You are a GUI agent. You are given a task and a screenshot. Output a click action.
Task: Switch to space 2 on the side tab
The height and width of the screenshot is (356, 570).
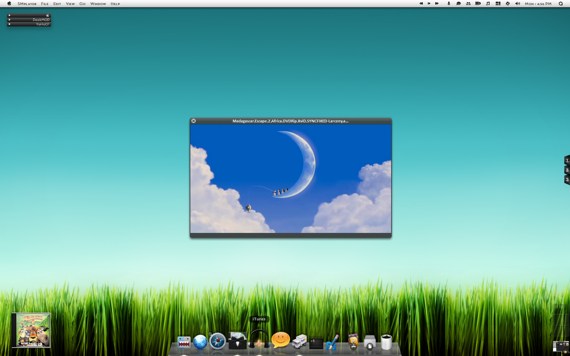[x=567, y=170]
